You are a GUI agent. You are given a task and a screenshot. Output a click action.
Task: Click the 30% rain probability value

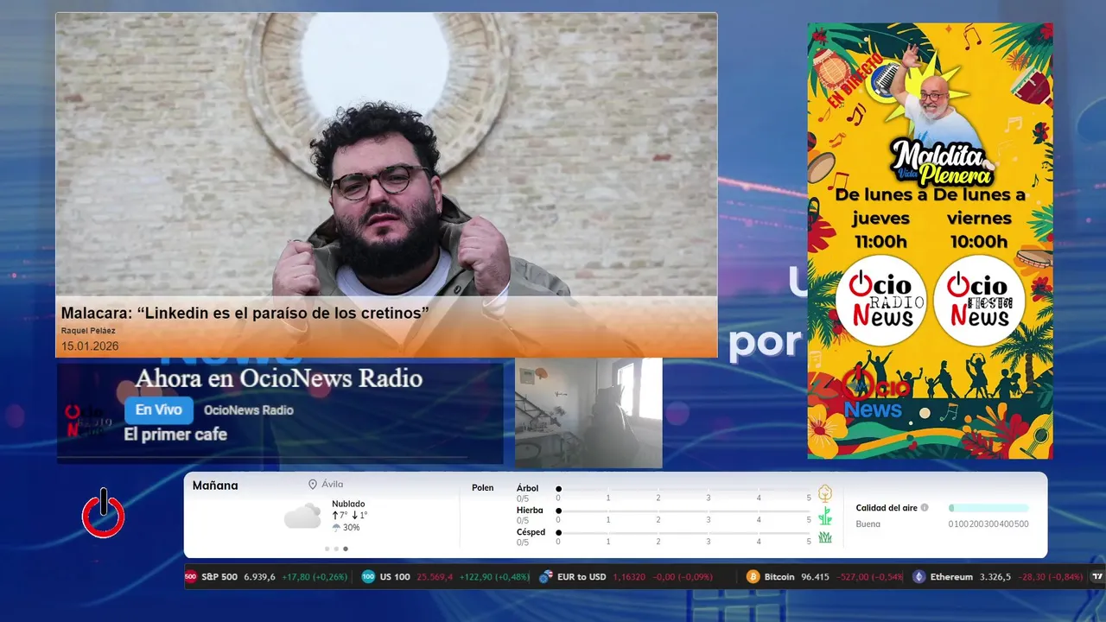(x=352, y=528)
